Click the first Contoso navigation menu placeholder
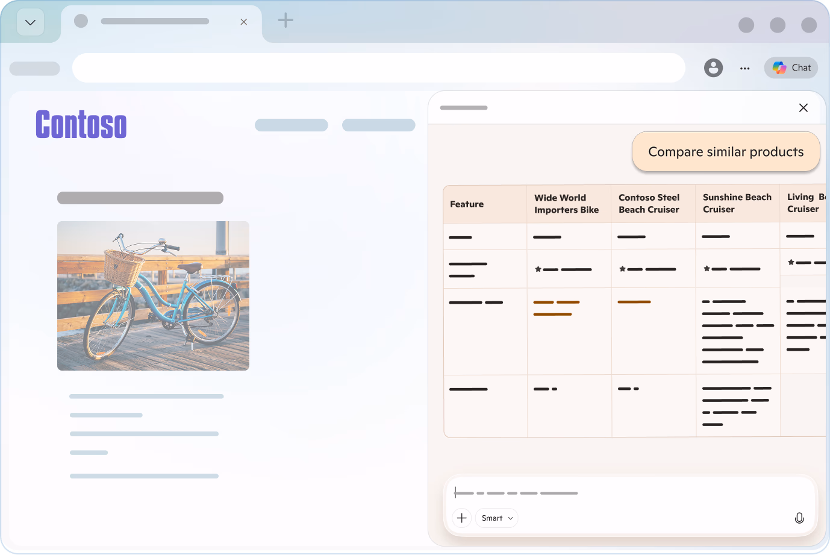 coord(292,125)
